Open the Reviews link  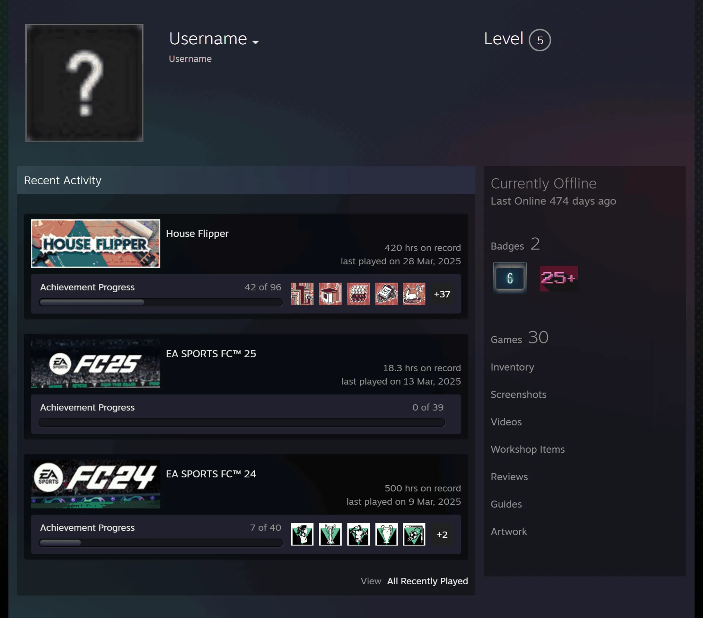coord(509,477)
